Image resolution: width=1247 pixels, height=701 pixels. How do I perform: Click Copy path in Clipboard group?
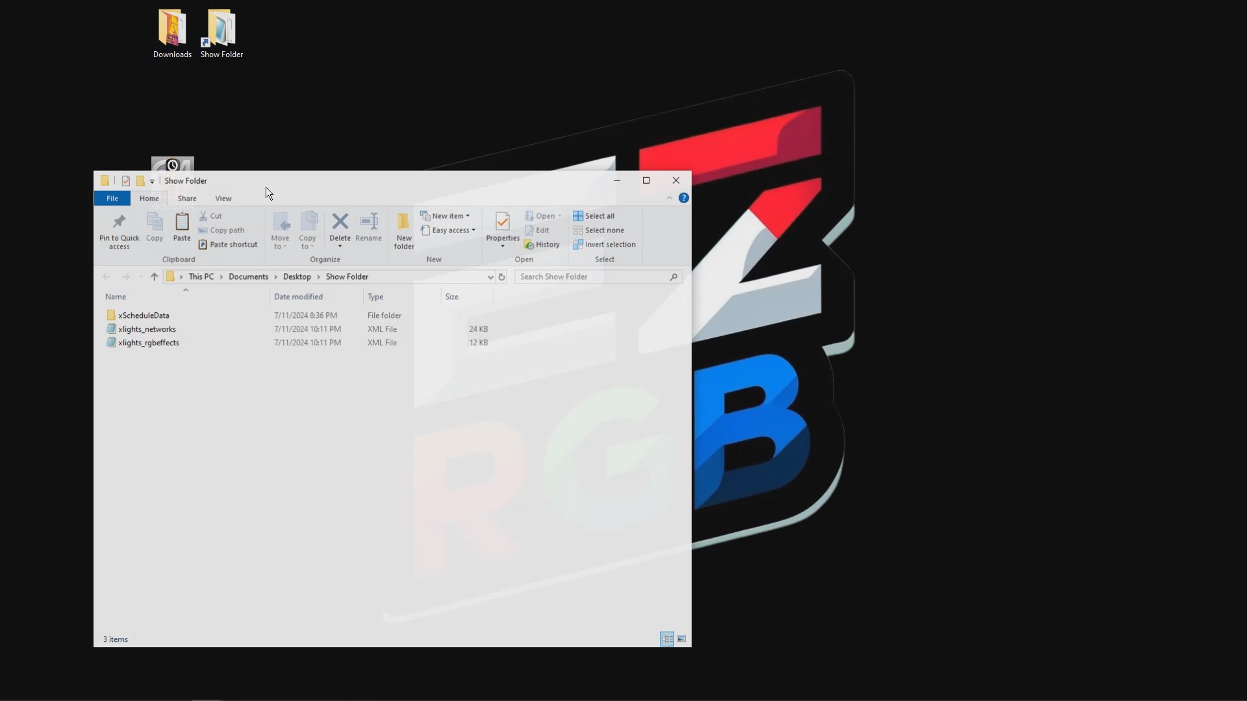click(x=221, y=230)
